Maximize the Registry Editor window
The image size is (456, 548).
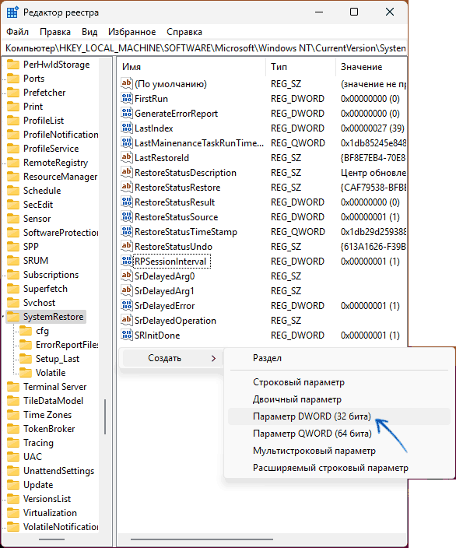coord(354,12)
